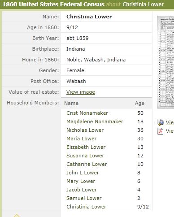Open Maria Lower record

coord(82,139)
